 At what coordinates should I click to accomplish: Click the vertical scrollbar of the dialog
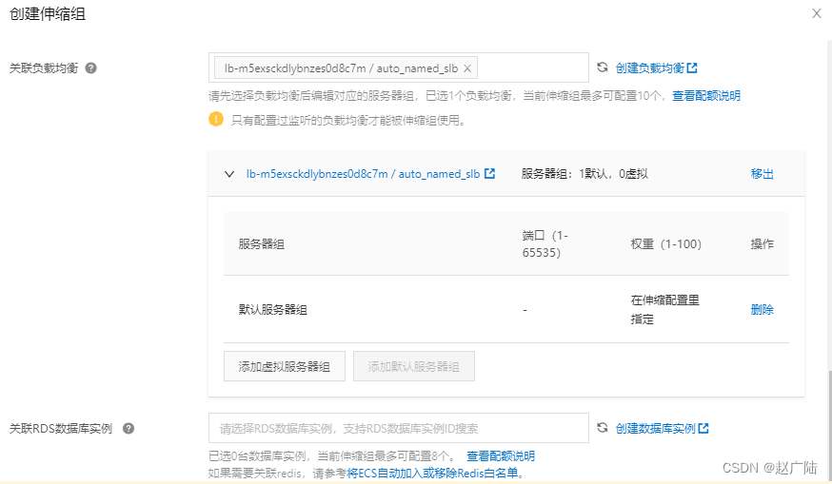point(828,424)
